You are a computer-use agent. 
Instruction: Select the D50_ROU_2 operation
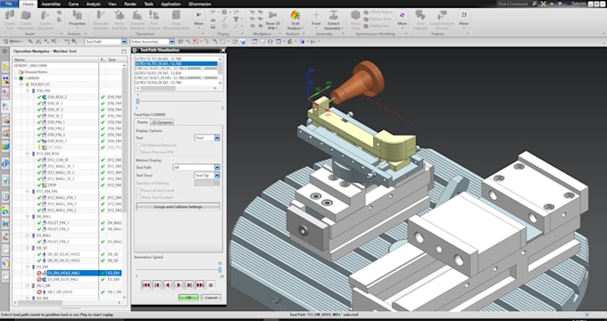pos(57,96)
